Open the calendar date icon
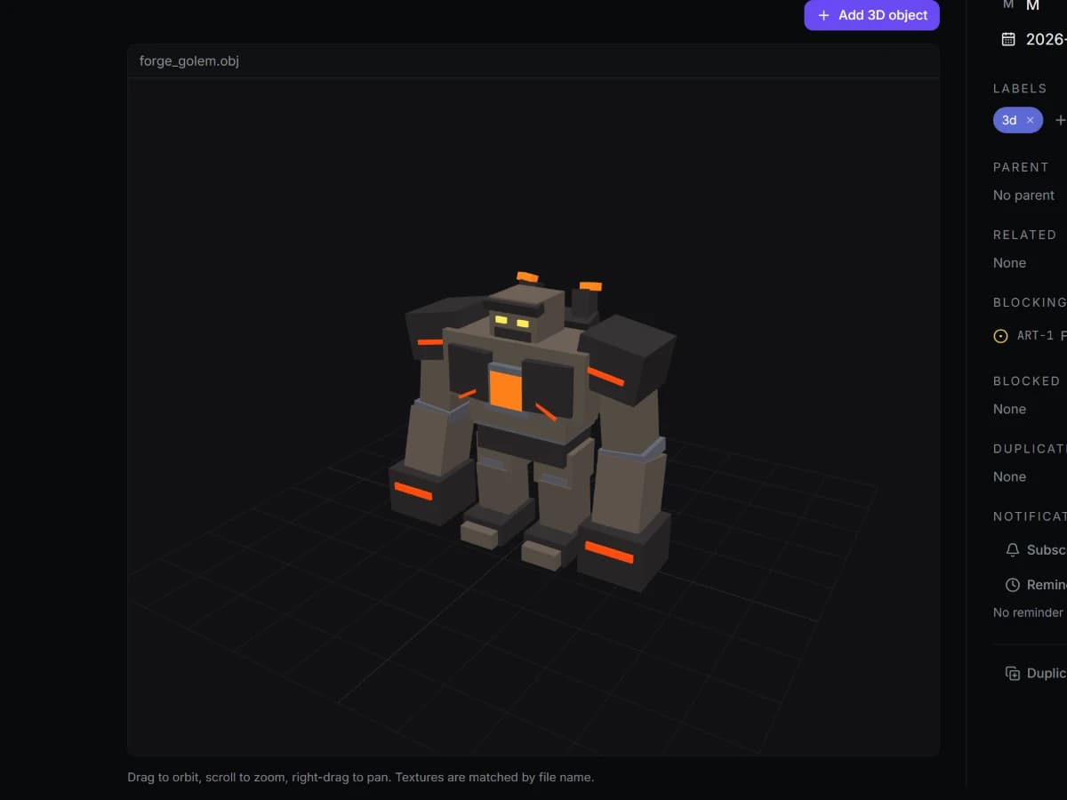1067x800 pixels. point(1008,39)
